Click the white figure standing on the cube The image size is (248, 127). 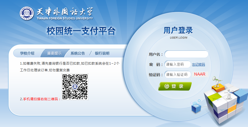[229, 94]
